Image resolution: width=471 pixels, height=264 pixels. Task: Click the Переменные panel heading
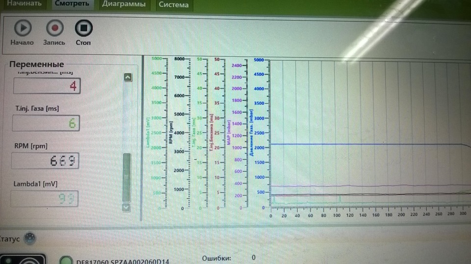click(x=37, y=64)
